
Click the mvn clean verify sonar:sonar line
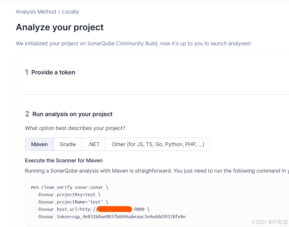tap(69, 187)
